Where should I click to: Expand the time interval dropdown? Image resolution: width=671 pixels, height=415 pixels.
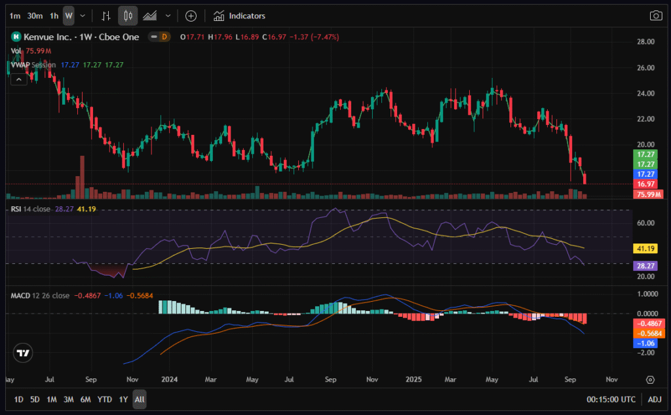click(82, 16)
